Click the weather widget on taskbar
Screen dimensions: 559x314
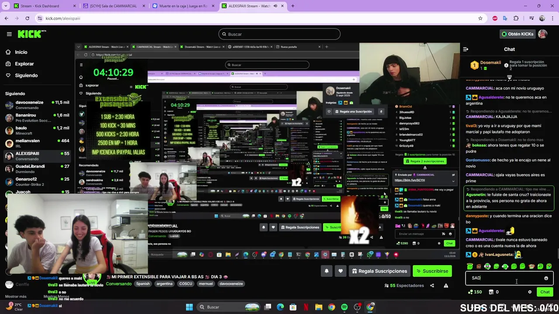(x=15, y=307)
